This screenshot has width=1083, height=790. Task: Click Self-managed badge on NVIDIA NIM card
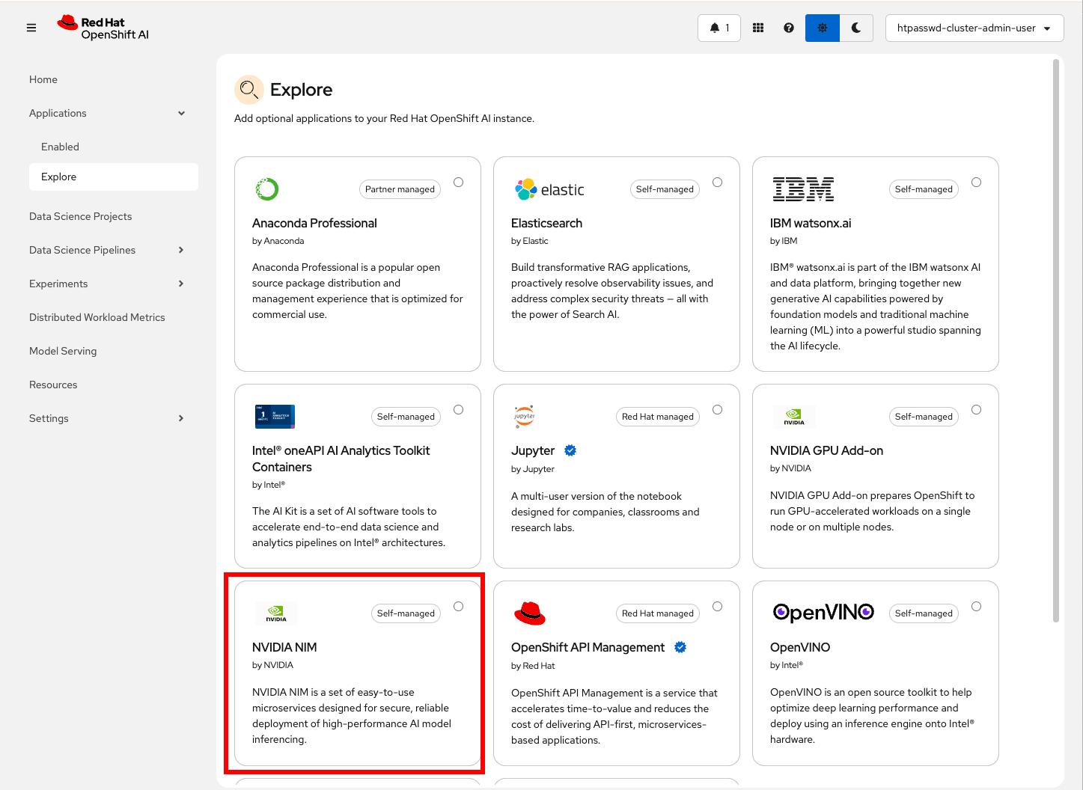[406, 613]
